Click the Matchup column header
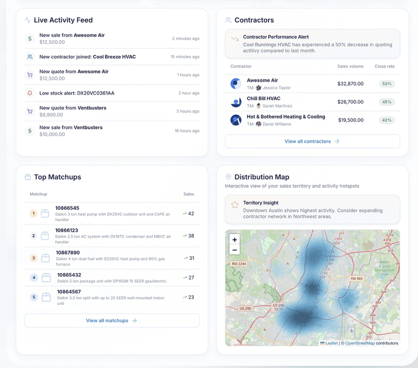 point(38,194)
